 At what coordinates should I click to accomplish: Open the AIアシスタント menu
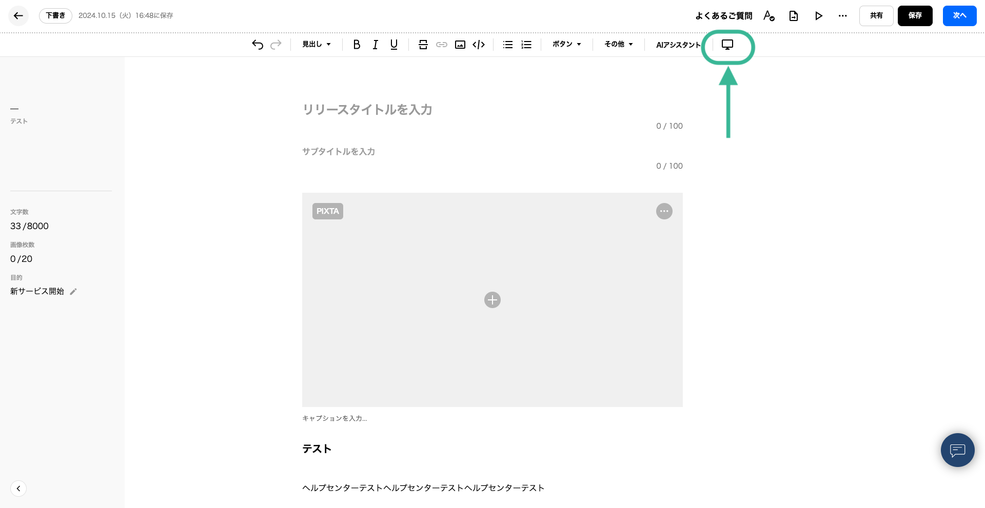pyautogui.click(x=678, y=45)
